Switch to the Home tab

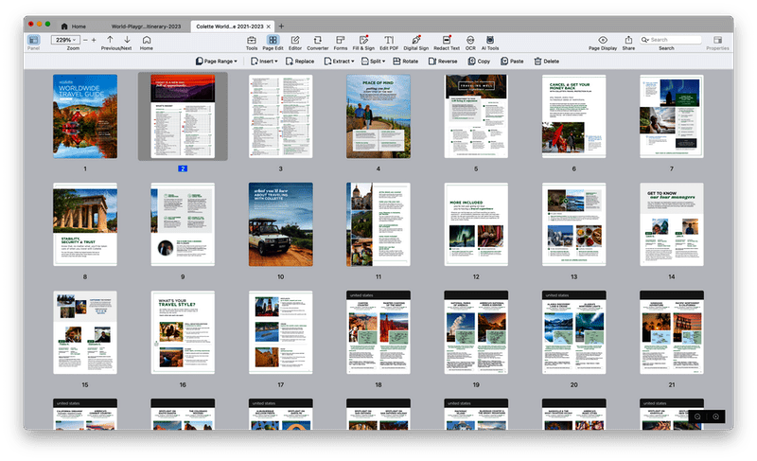pos(73,26)
